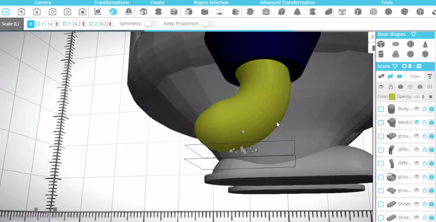The height and width of the screenshot is (222, 436).
Task: Check the X axis scale checkbox
Action: click(x=38, y=24)
